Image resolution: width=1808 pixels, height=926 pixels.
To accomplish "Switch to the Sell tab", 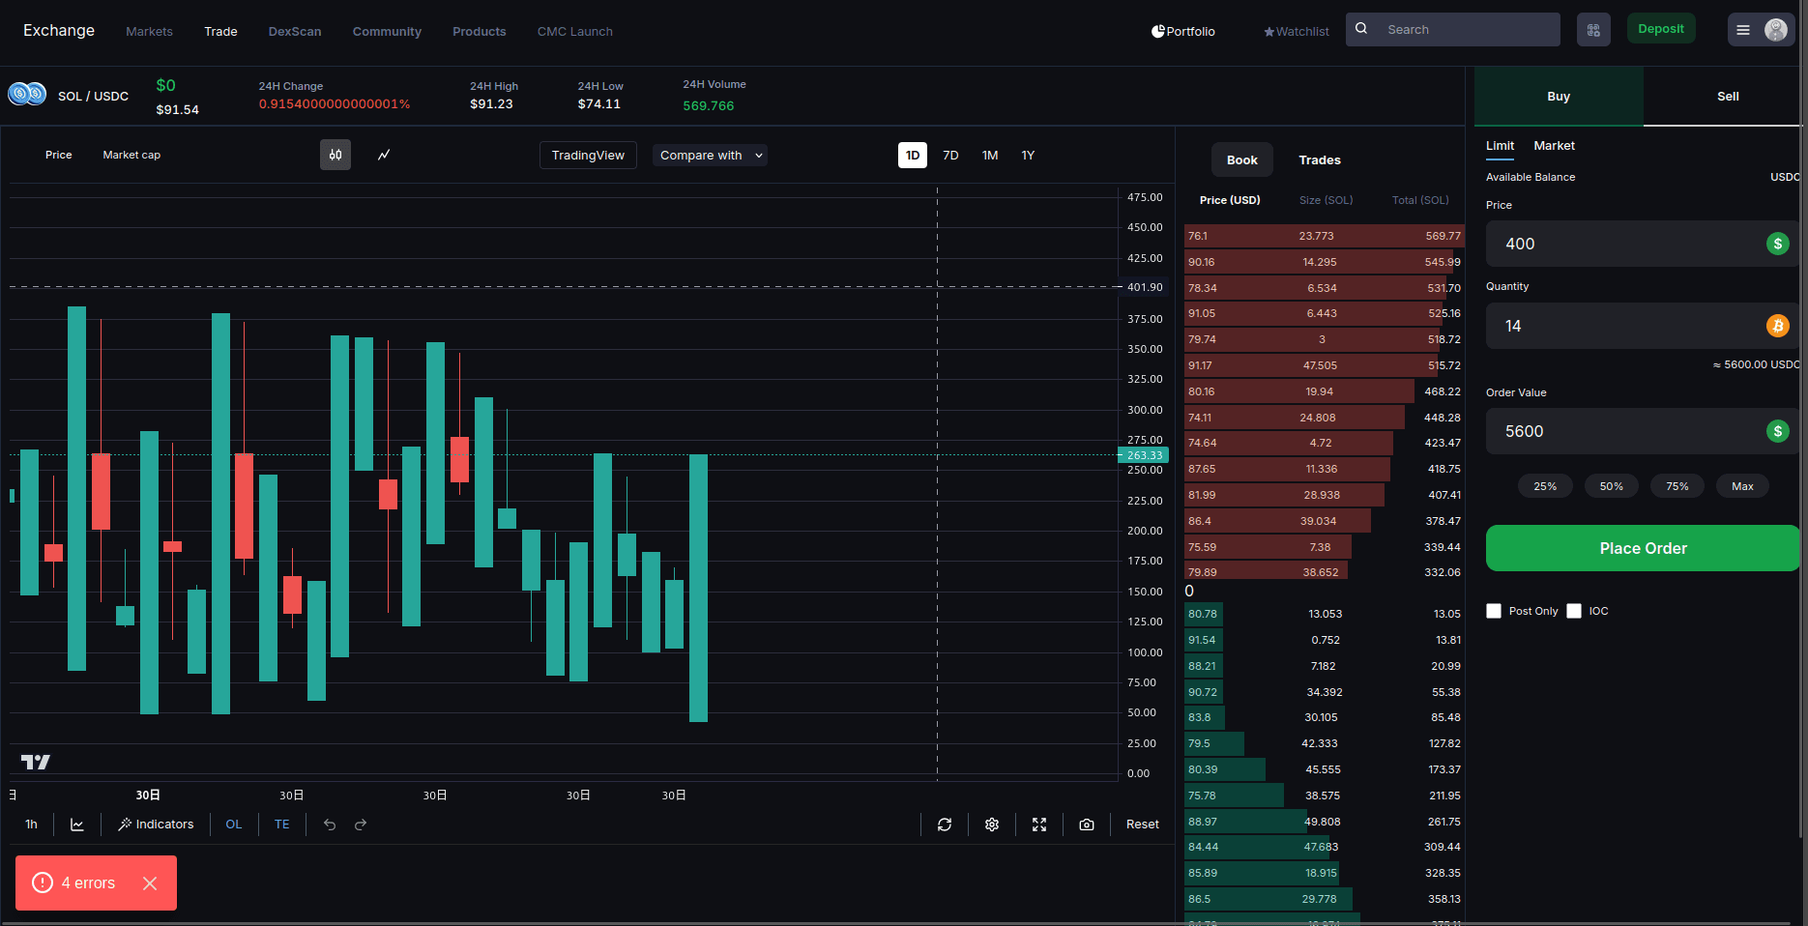I will [1727, 97].
